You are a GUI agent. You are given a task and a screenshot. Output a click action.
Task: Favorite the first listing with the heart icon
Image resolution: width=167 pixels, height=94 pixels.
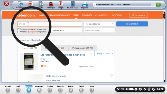click(91, 54)
